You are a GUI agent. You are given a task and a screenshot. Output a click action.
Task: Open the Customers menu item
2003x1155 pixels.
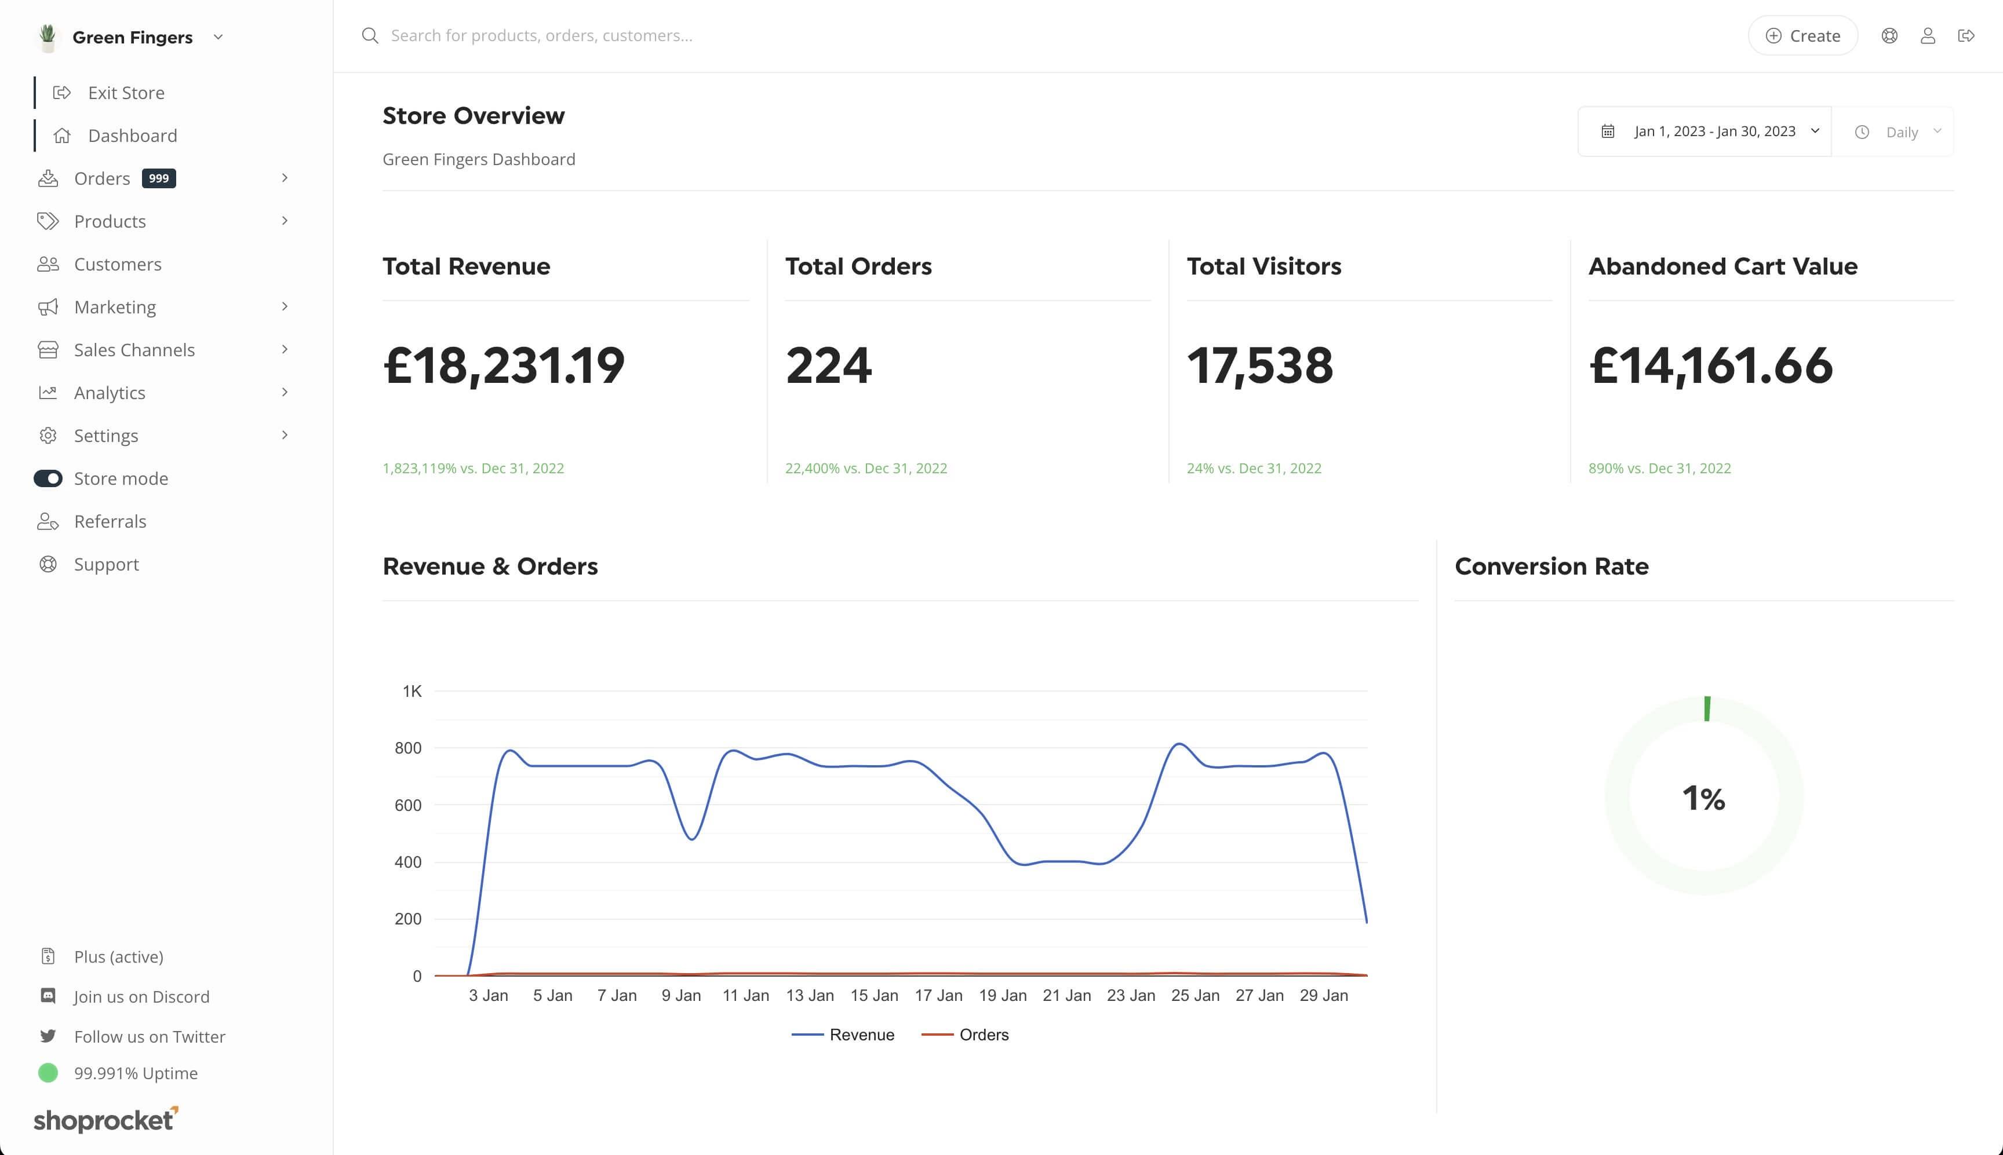tap(118, 264)
